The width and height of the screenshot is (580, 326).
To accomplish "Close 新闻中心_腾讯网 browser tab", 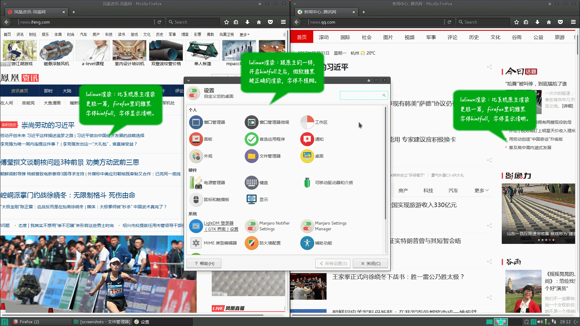I will point(354,12).
